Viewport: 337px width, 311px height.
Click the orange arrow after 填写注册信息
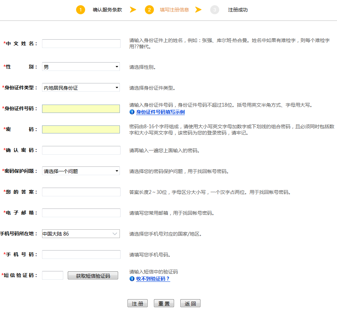coord(198,10)
